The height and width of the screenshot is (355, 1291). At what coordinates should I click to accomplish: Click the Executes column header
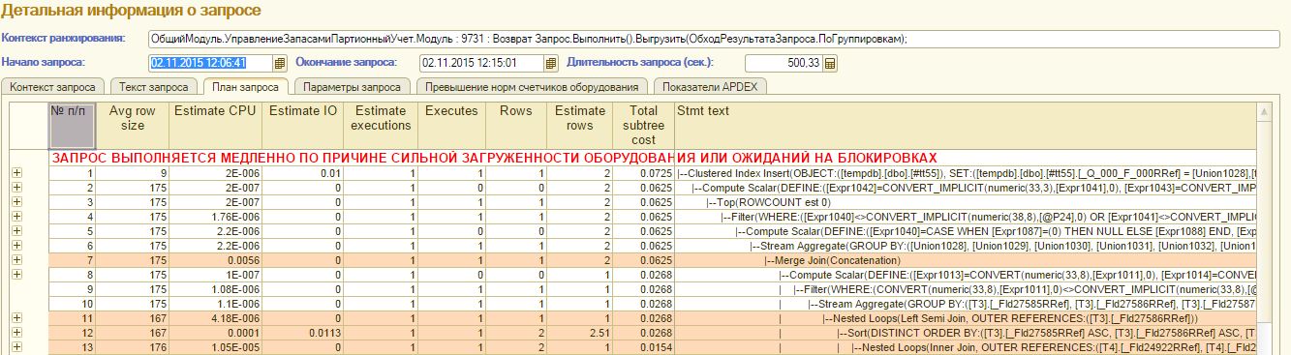(452, 125)
